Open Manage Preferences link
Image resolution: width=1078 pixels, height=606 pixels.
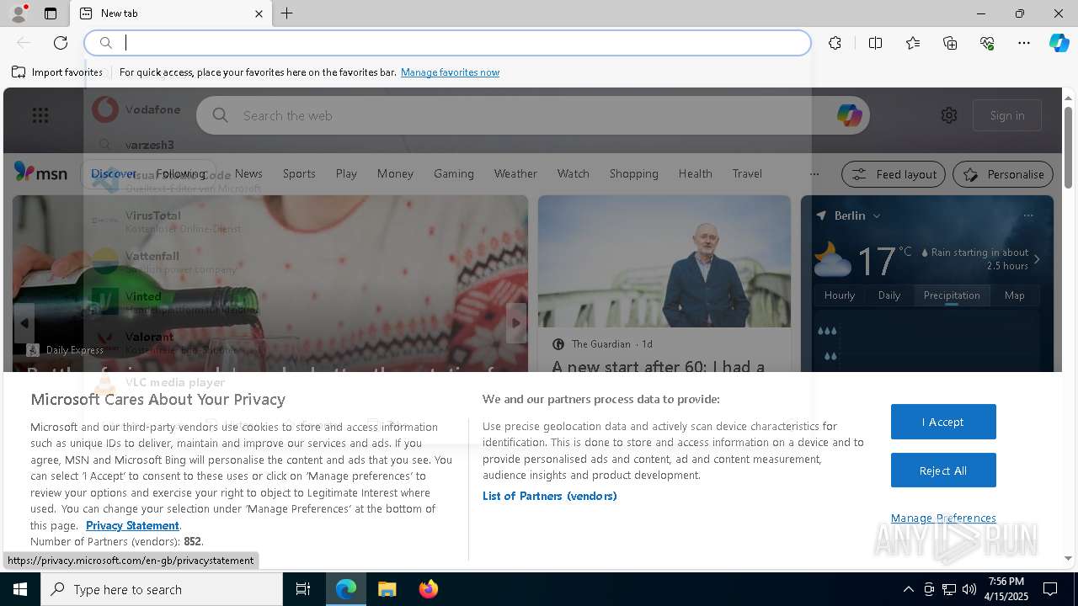click(943, 518)
